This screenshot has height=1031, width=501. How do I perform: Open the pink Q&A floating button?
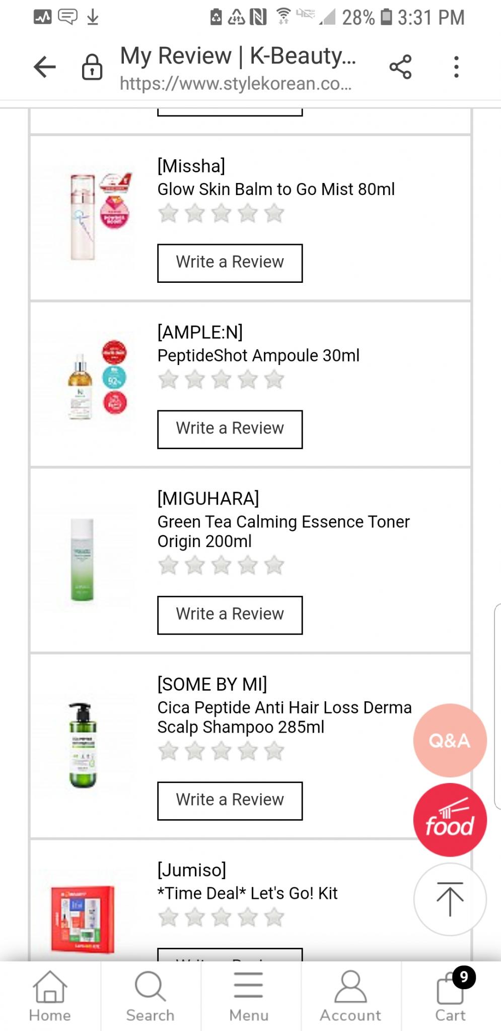(450, 740)
